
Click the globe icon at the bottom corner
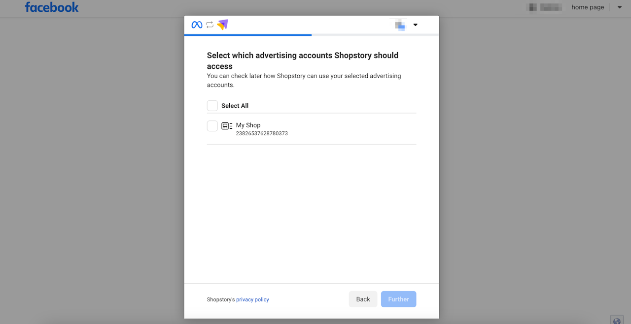pos(617,321)
